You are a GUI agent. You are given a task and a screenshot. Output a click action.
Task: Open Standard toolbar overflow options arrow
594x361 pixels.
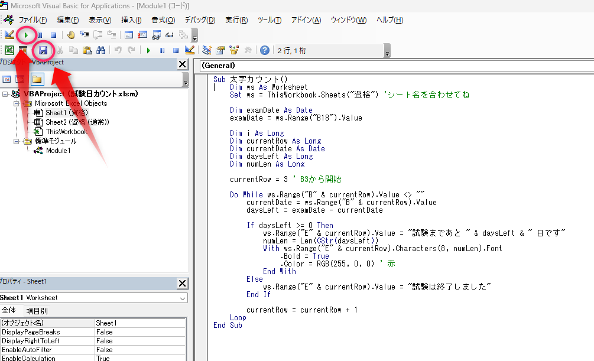[387, 50]
